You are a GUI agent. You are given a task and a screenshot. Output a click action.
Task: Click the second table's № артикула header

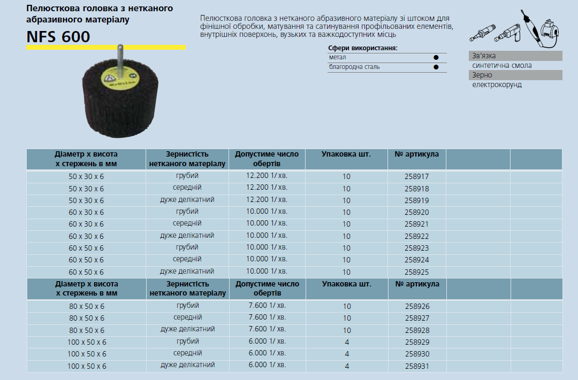click(417, 284)
